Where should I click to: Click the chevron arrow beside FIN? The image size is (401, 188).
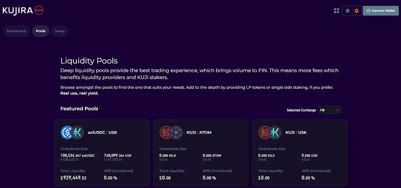pos(337,110)
